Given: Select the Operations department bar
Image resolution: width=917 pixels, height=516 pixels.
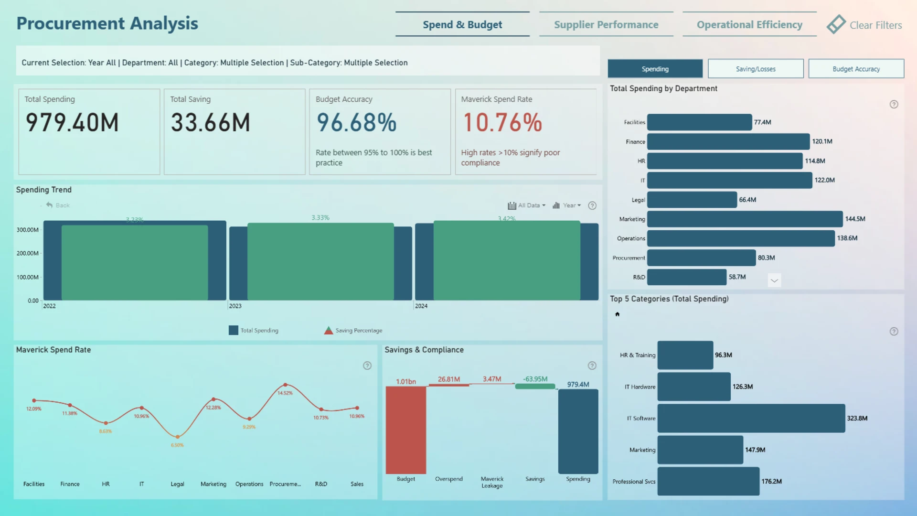Looking at the screenshot, I should (x=741, y=238).
